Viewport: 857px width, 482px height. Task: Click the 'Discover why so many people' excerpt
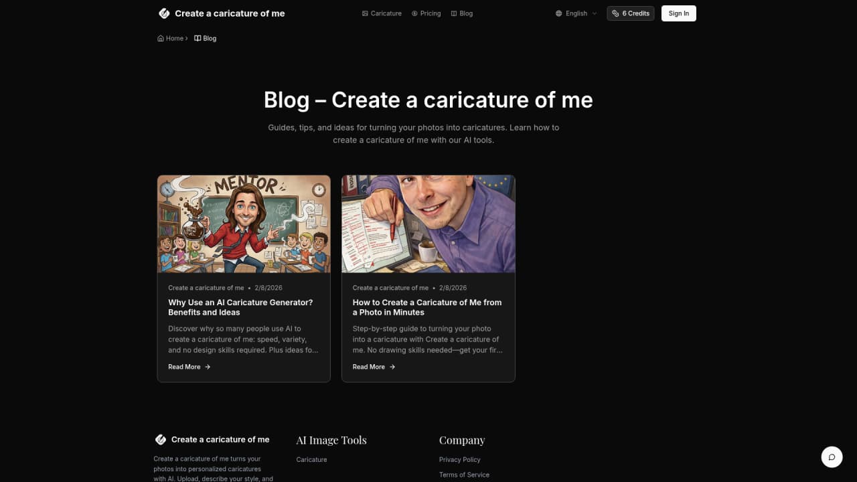243,339
